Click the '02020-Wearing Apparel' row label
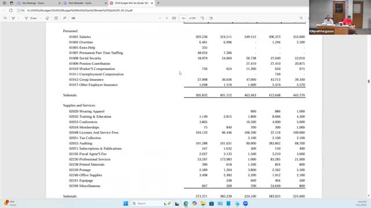 pyautogui.click(x=86, y=112)
